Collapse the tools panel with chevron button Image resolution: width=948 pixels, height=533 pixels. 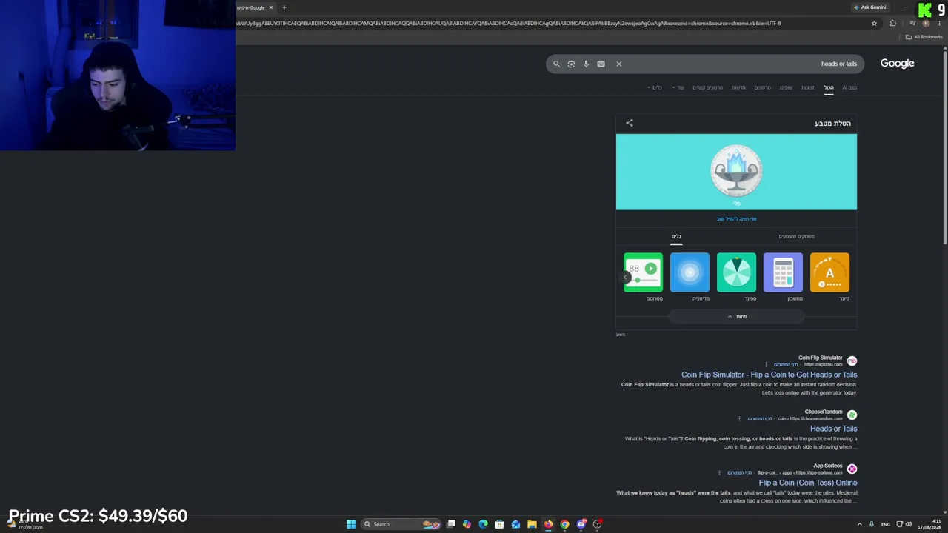pyautogui.click(x=736, y=317)
